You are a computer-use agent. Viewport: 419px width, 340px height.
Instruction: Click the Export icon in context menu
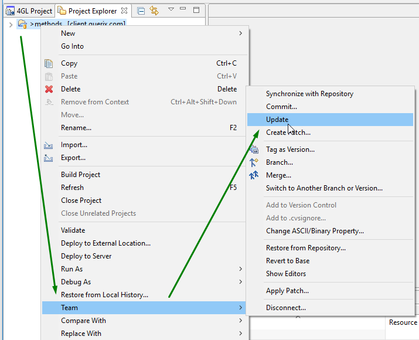(x=49, y=158)
